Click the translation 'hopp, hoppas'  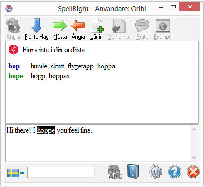click(50, 76)
